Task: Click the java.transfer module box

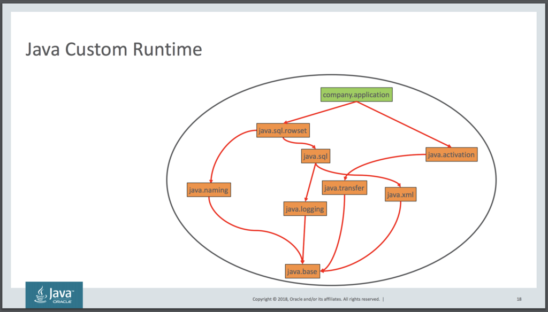Action: [344, 188]
